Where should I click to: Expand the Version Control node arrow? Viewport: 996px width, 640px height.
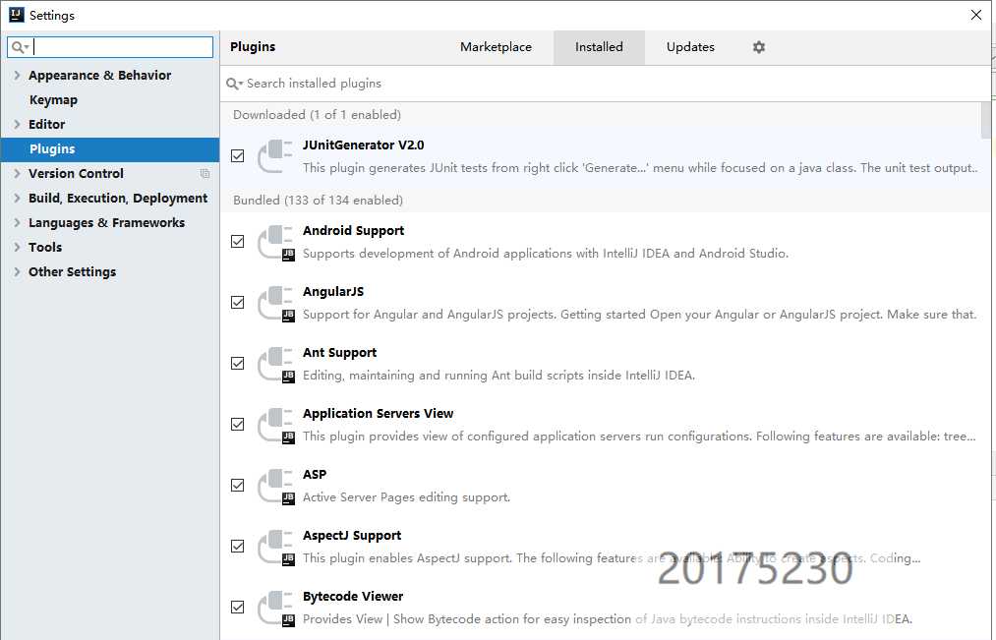tap(17, 173)
